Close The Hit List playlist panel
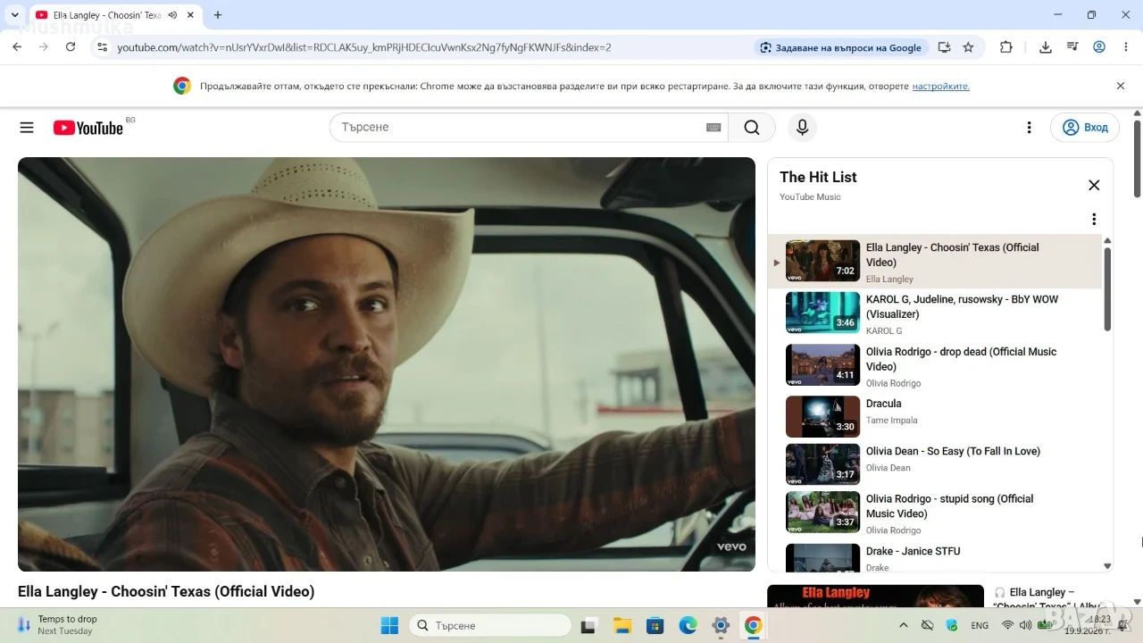The width and height of the screenshot is (1143, 643). 1094,185
